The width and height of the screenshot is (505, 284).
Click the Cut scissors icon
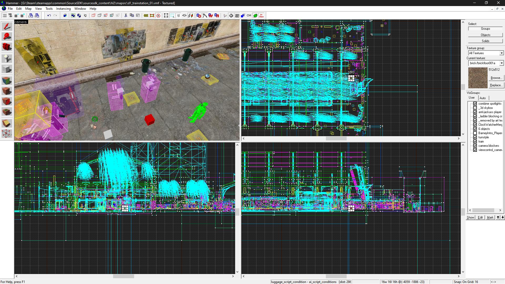click(126, 16)
